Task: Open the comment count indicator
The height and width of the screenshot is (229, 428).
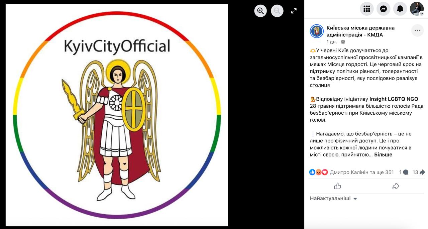Action: tap(404, 173)
